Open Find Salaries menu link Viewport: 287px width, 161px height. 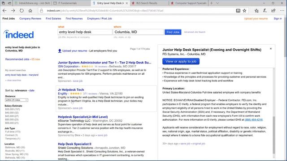tap(53, 19)
